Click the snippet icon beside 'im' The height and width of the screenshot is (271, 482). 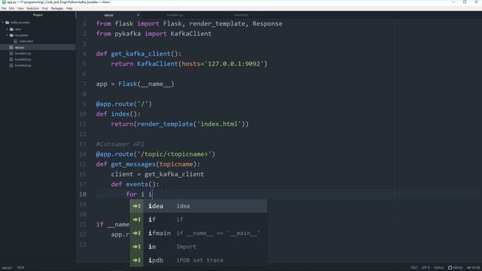136,246
